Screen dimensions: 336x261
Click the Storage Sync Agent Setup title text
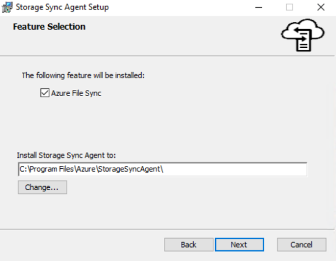pos(62,7)
